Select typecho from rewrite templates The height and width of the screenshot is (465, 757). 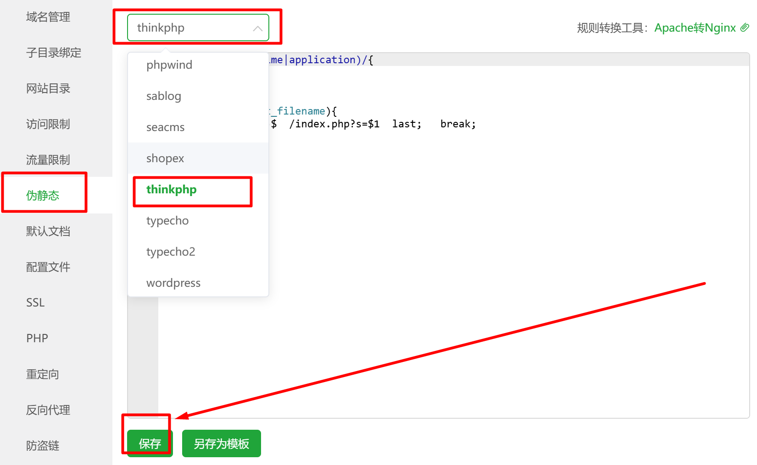pos(167,221)
